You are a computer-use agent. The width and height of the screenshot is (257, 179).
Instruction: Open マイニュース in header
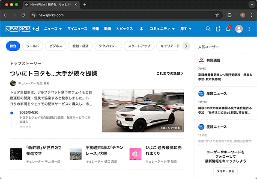[x=77, y=29]
